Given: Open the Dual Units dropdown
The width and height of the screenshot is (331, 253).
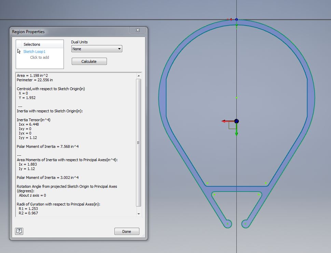Looking at the screenshot, I should [97, 49].
